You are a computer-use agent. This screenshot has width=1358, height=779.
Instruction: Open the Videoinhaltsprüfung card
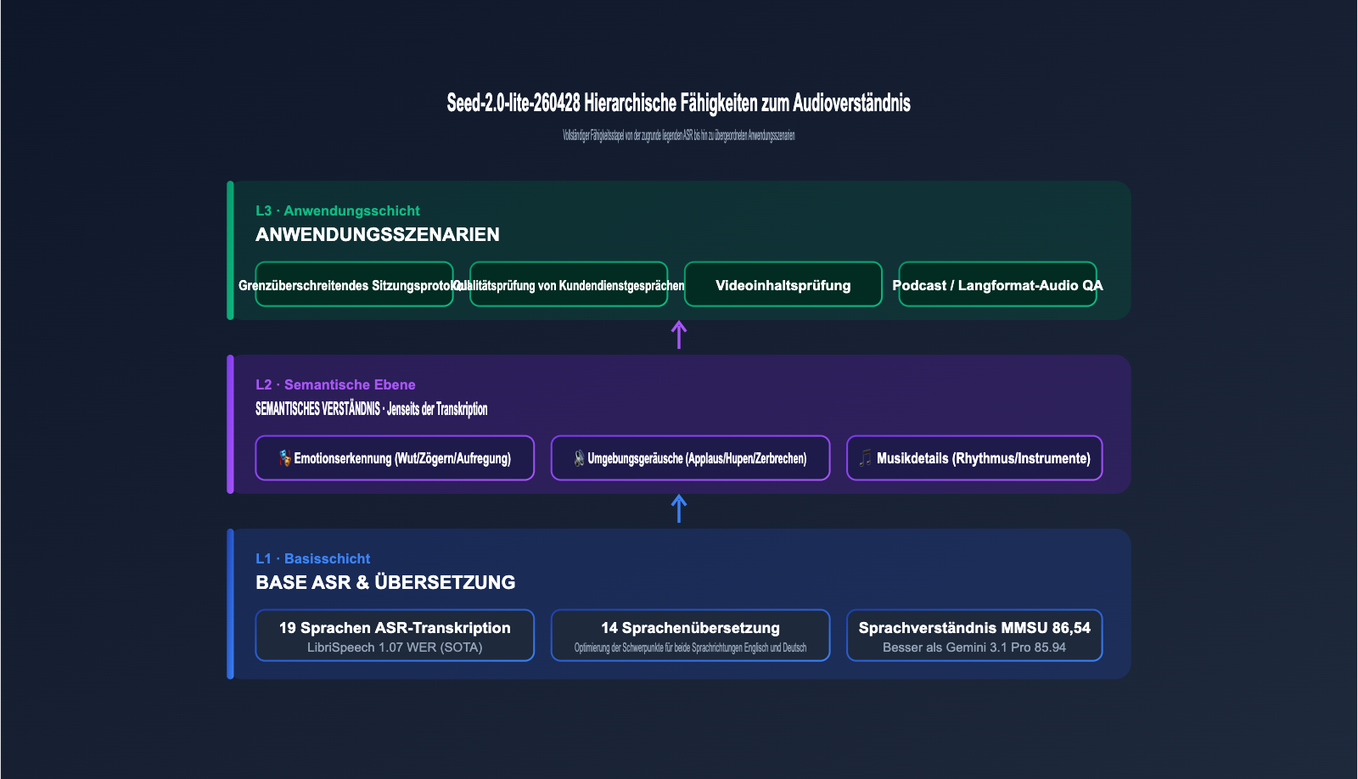(783, 284)
